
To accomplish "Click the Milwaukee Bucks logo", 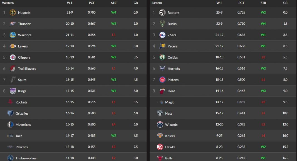I will [x=162, y=24].
